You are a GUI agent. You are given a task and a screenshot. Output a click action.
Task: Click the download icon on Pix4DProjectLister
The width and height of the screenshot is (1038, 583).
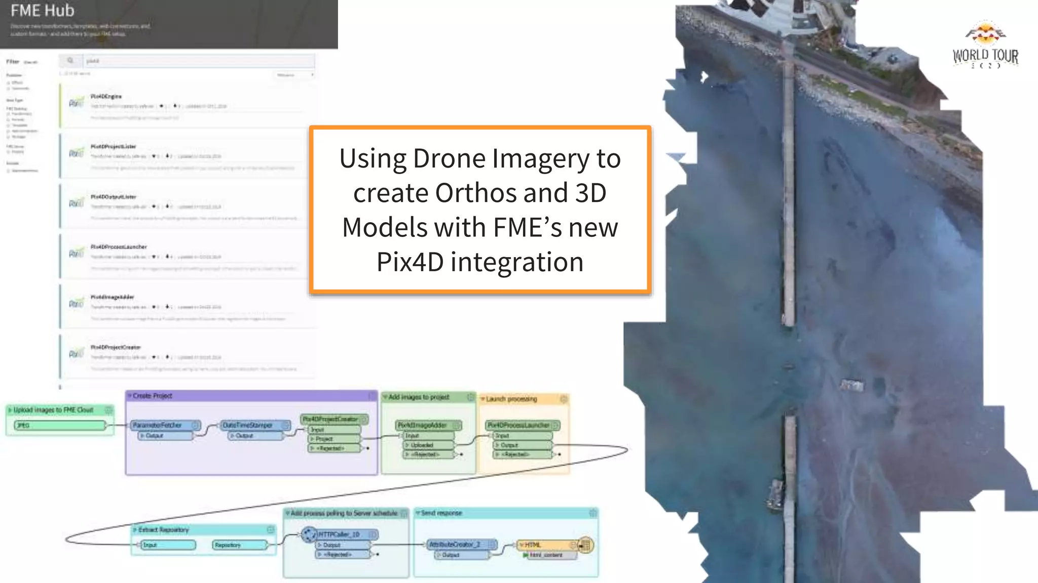coord(168,156)
